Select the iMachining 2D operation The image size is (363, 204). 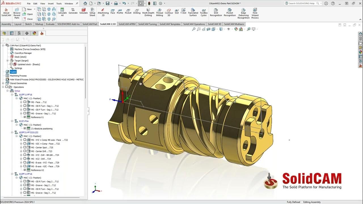[103, 13]
